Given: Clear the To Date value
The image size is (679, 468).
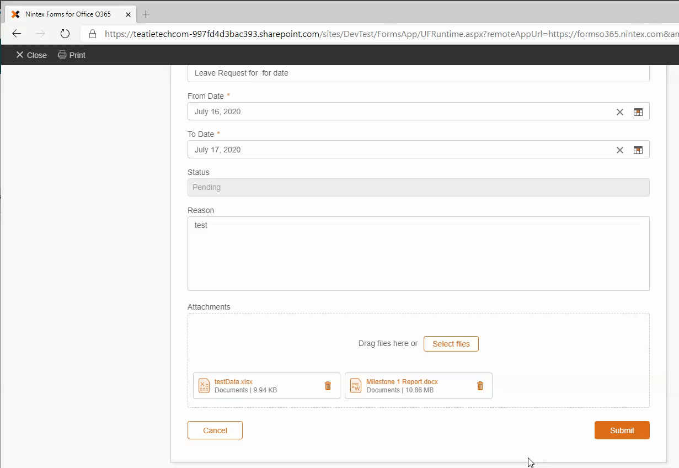Looking at the screenshot, I should [x=620, y=150].
